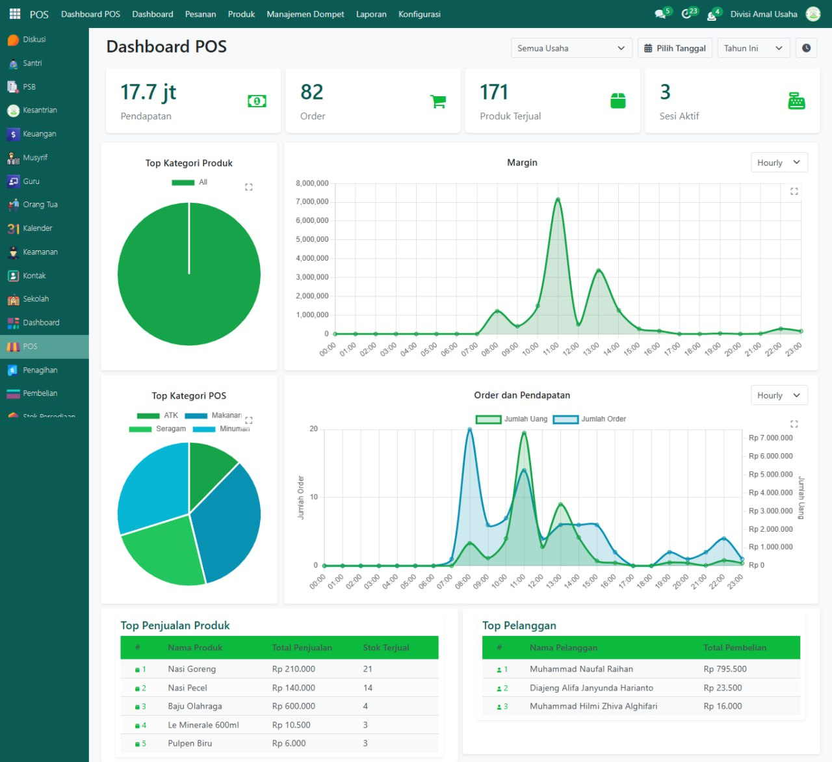Open the Tahun Ini period dropdown
Image resolution: width=832 pixels, height=762 pixels.
click(x=753, y=48)
